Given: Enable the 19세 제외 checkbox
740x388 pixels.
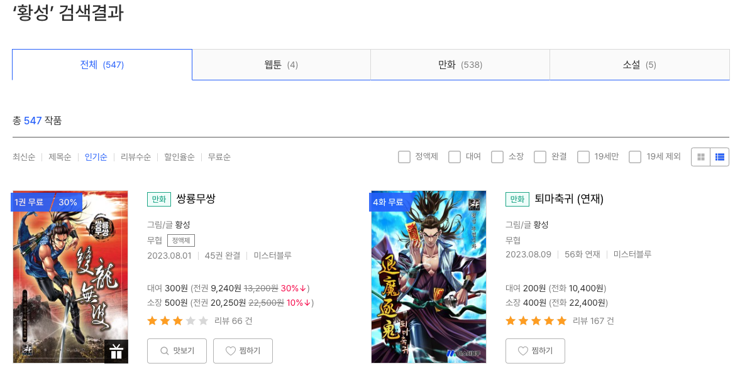Looking at the screenshot, I should [x=635, y=156].
